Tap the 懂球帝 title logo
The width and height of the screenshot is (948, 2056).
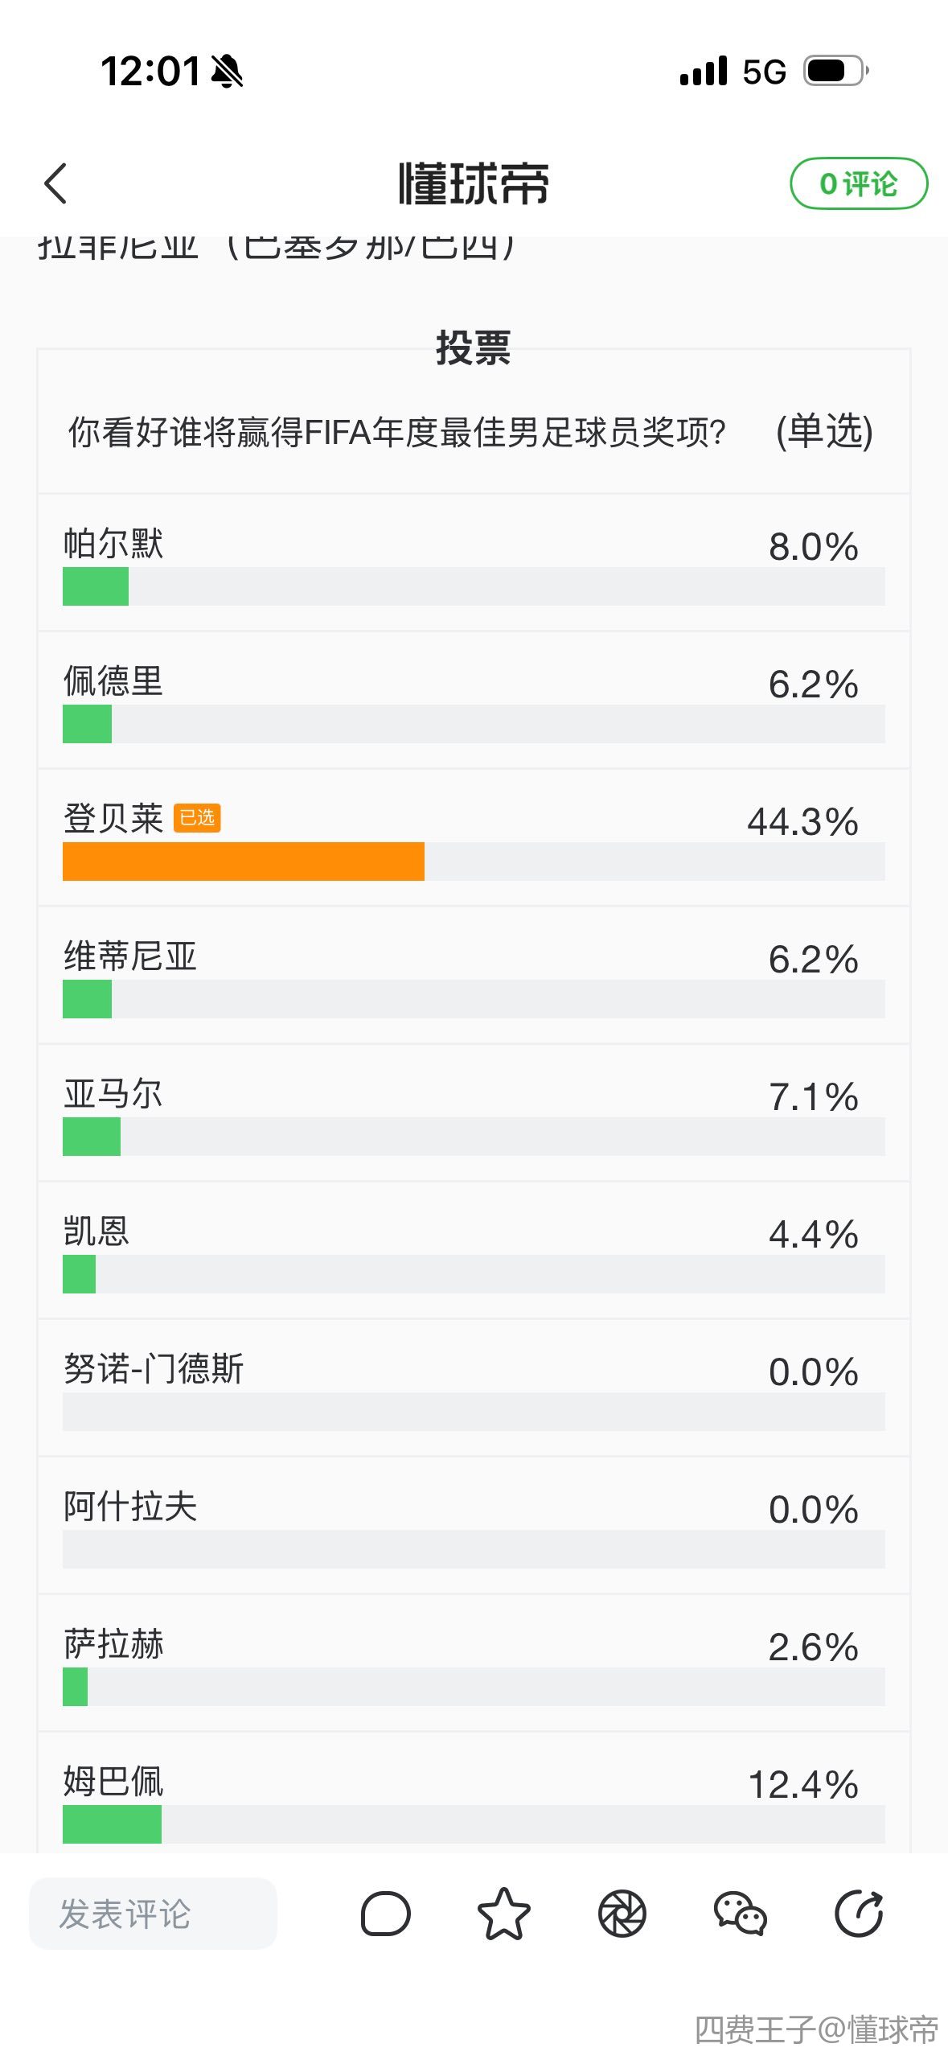point(473,183)
